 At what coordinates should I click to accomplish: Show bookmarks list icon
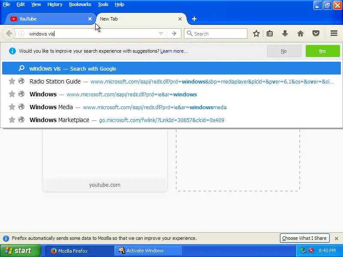tap(270, 33)
